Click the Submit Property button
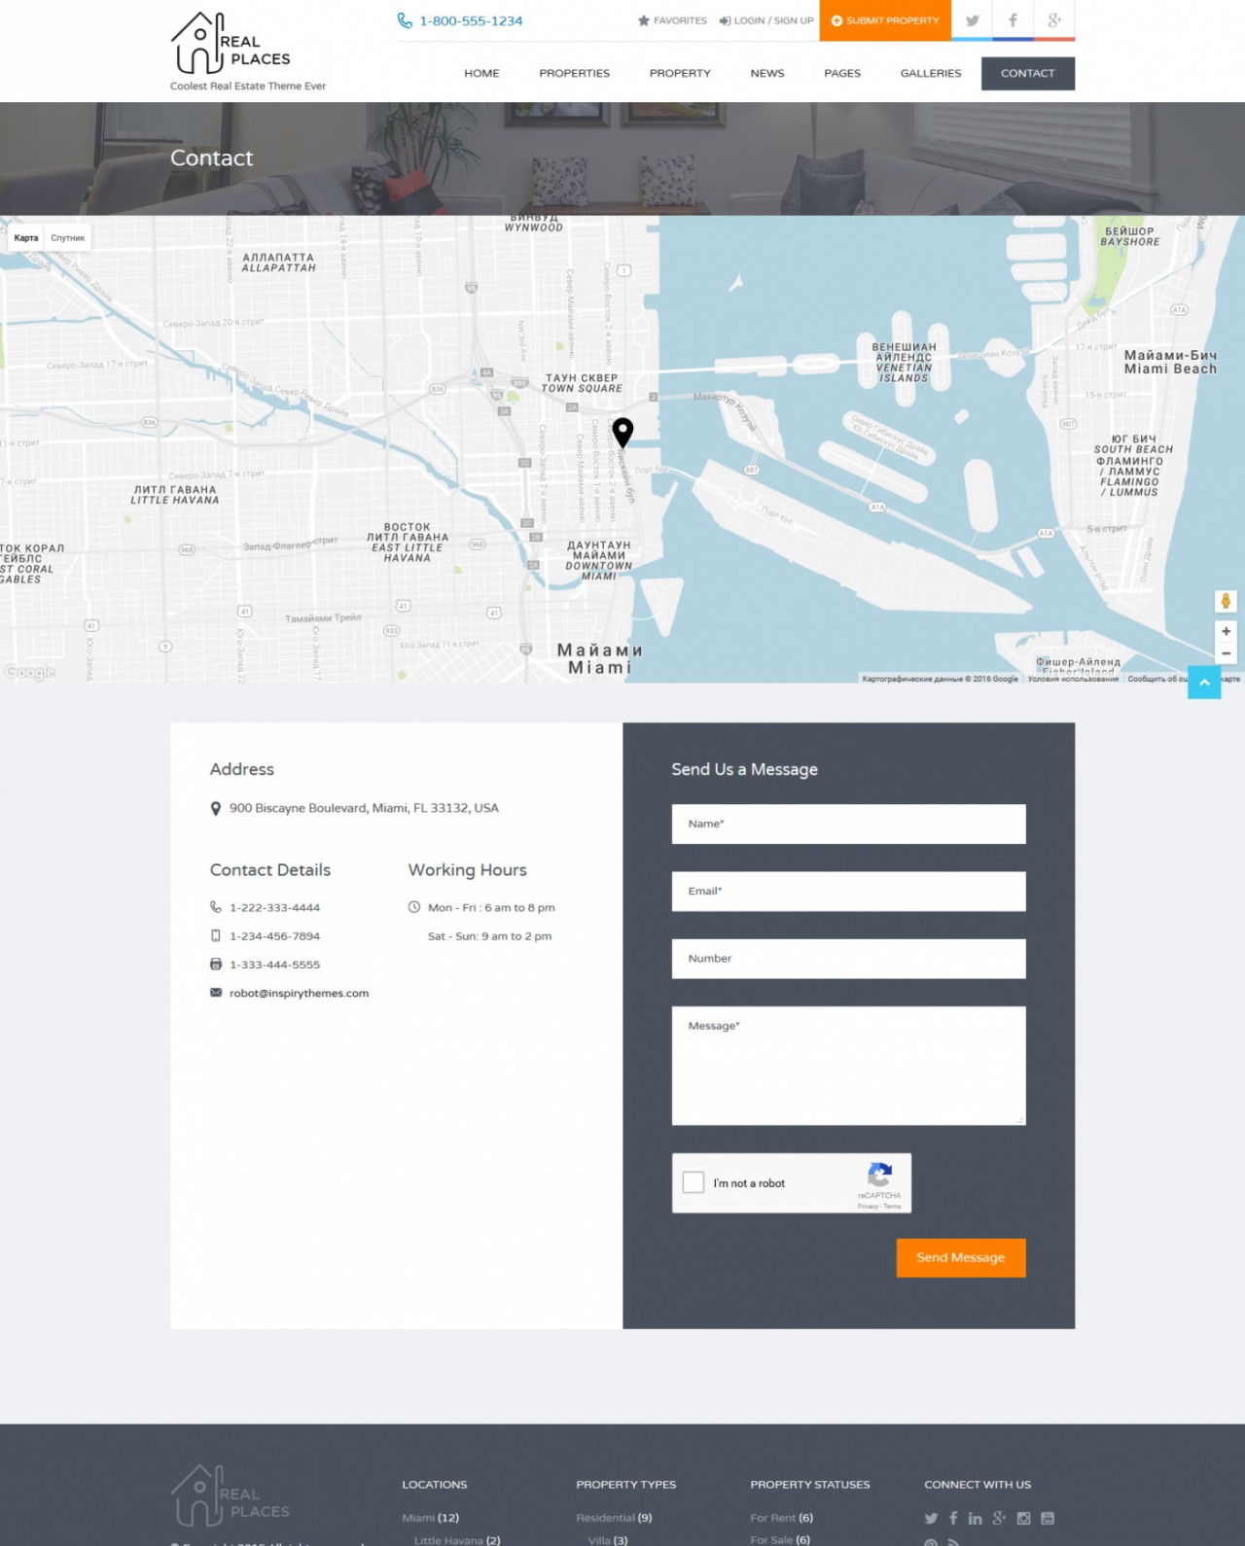This screenshot has height=1546, width=1245. pos(885,20)
